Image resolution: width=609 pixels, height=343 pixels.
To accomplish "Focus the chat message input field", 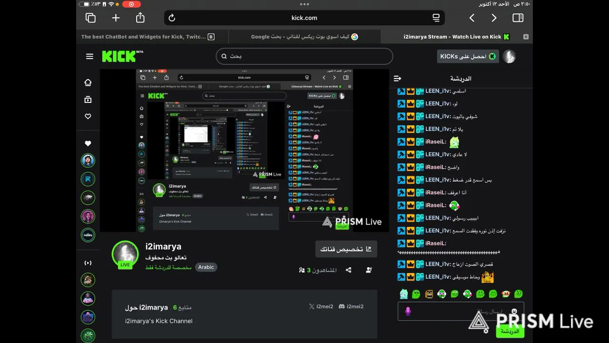I will point(461,311).
